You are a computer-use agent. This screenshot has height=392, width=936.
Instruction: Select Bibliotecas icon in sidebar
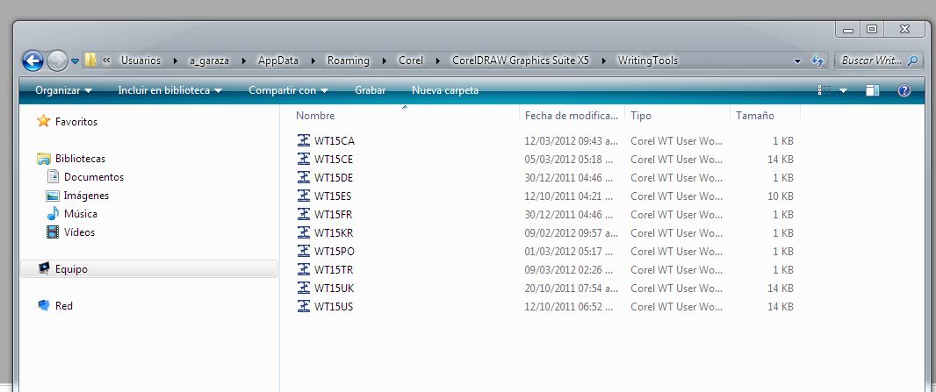tap(44, 159)
